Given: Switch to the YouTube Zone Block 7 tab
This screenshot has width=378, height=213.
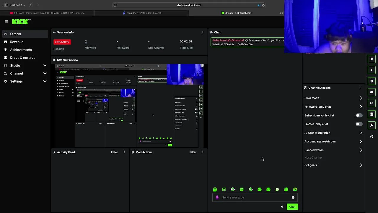Looking at the screenshot, I should 47,13.
